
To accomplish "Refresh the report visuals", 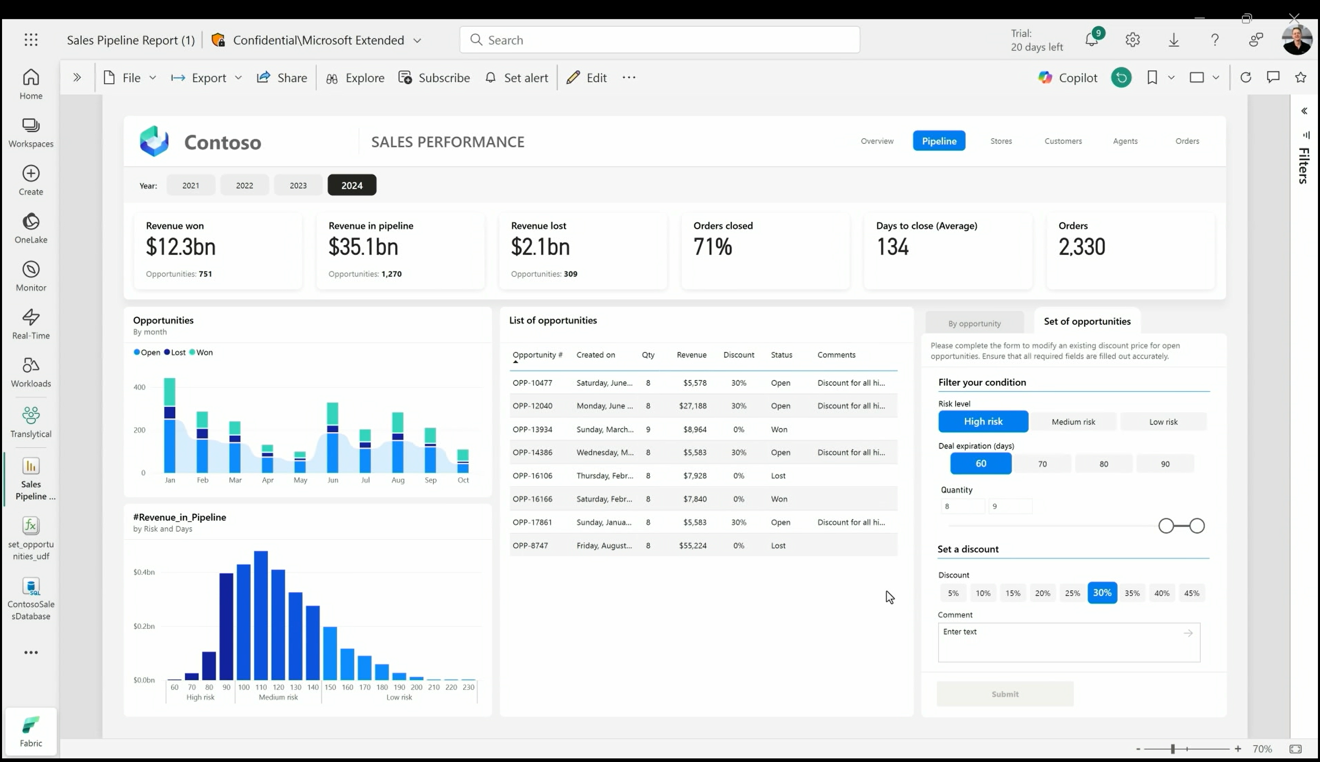I will point(1245,78).
